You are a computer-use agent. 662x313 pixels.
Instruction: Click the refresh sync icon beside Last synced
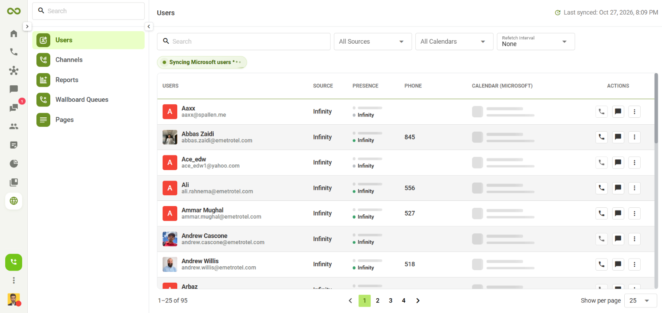pyautogui.click(x=558, y=13)
